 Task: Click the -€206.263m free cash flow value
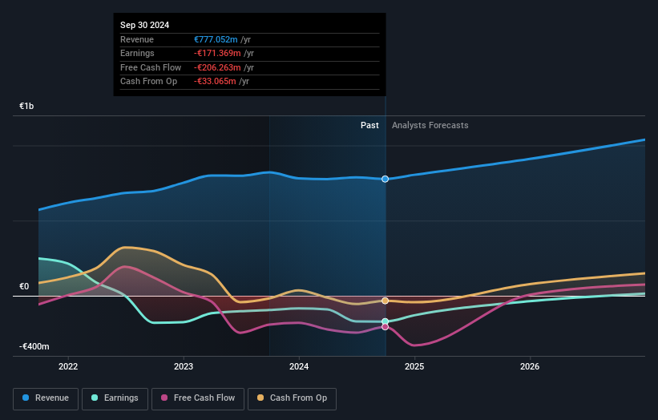coord(217,67)
